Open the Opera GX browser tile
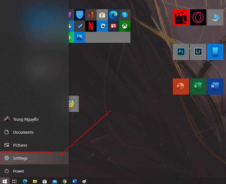This screenshot has width=226, height=184. (x=198, y=17)
